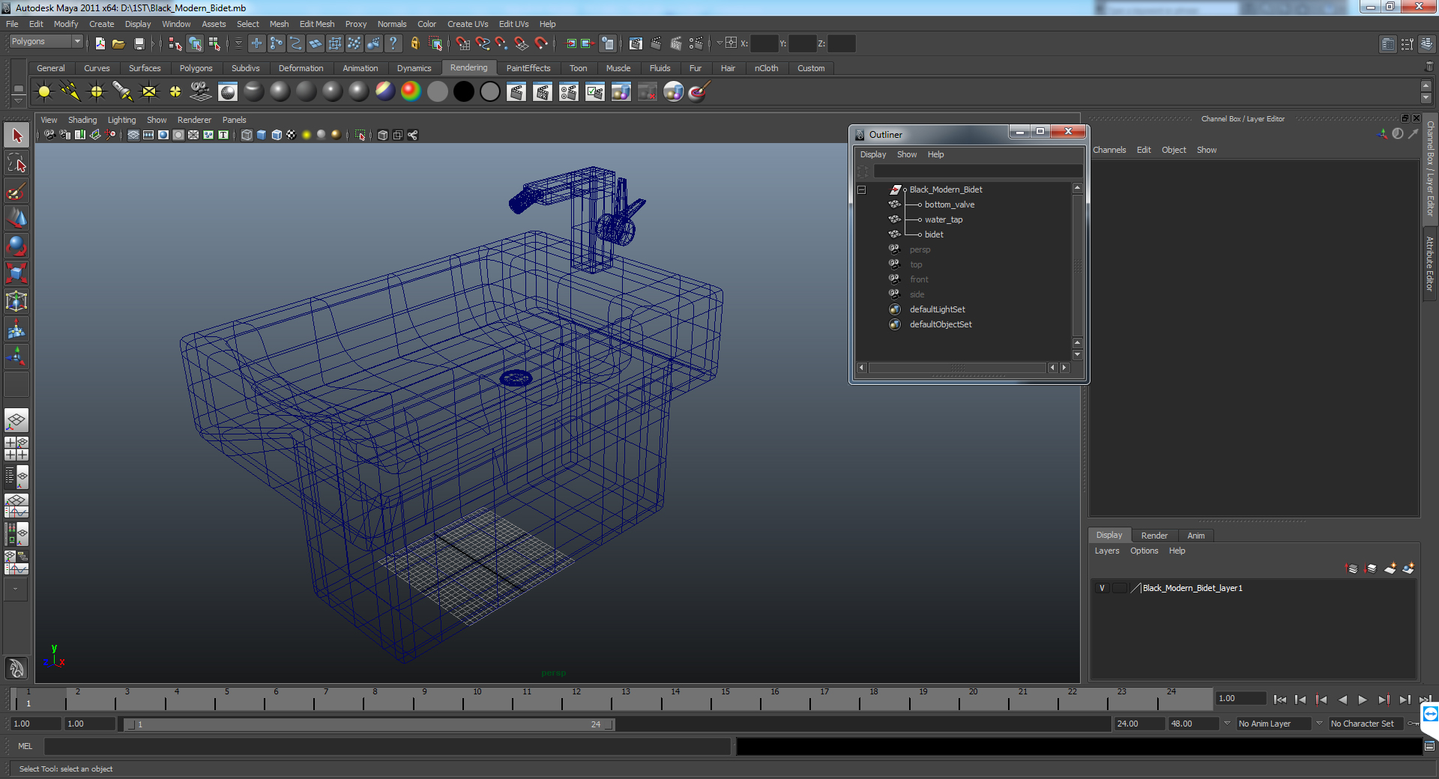Switch to the Animation shelf tab
The height and width of the screenshot is (779, 1439).
[360, 68]
